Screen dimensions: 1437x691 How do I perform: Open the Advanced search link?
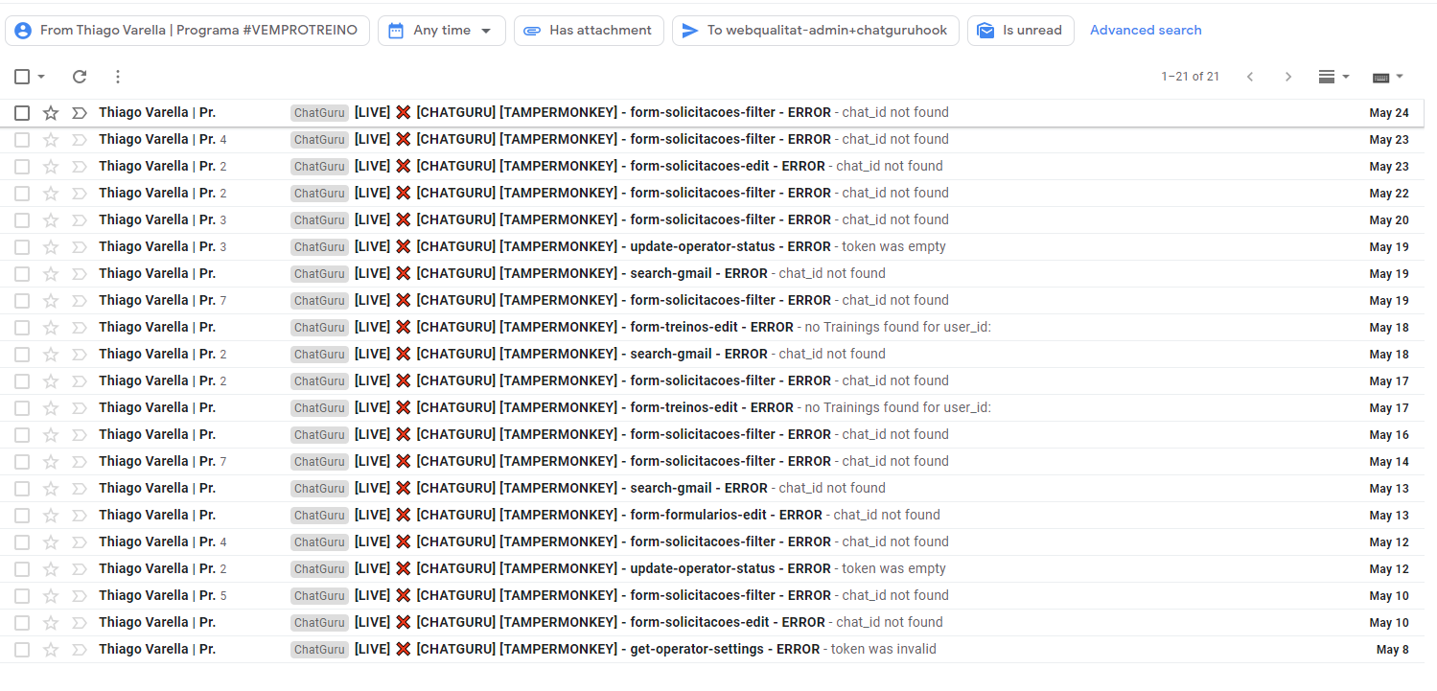(1146, 31)
